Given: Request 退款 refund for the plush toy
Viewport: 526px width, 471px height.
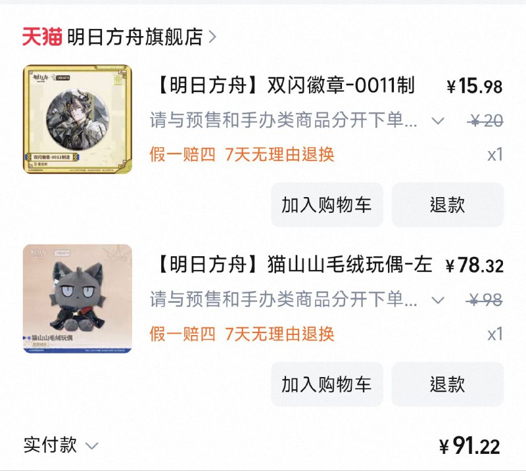Looking at the screenshot, I should tap(448, 384).
